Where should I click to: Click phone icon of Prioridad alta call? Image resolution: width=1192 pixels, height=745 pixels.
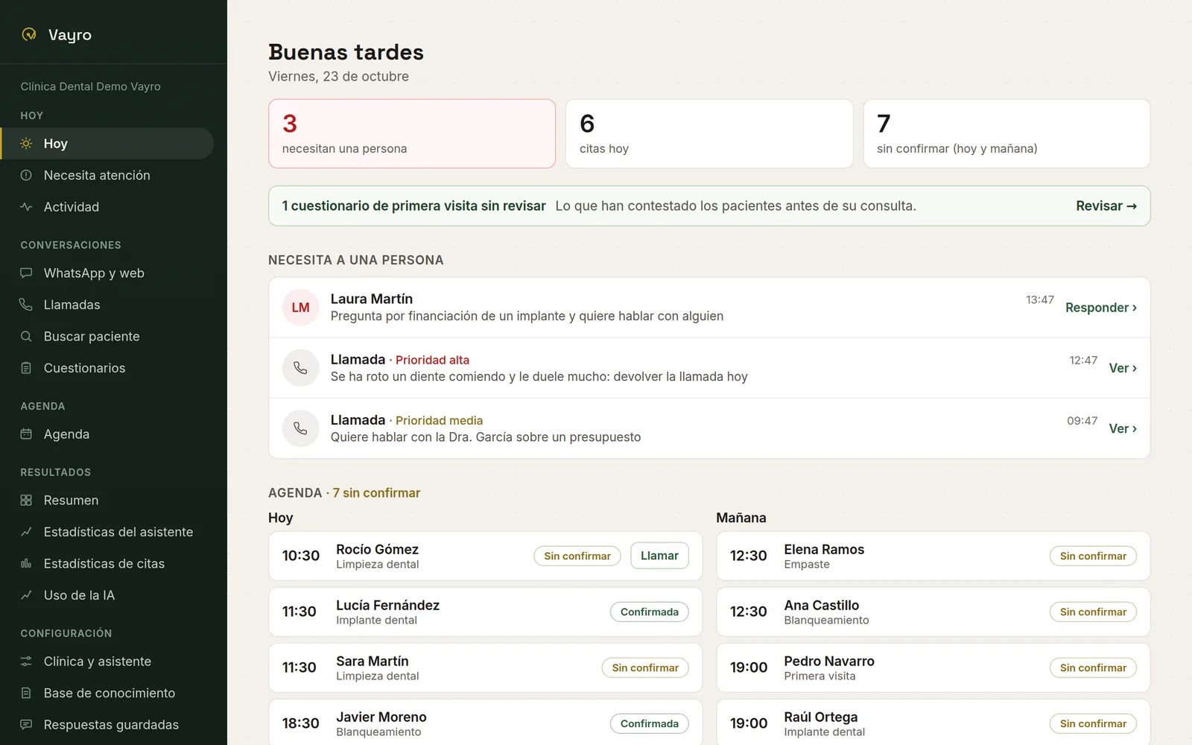[301, 368]
